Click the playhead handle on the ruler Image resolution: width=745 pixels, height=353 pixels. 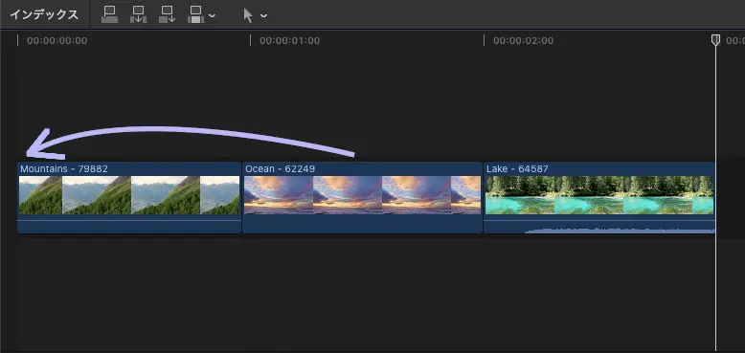715,40
